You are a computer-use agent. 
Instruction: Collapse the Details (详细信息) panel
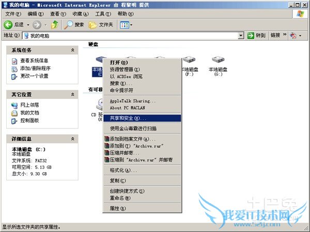click(x=73, y=139)
